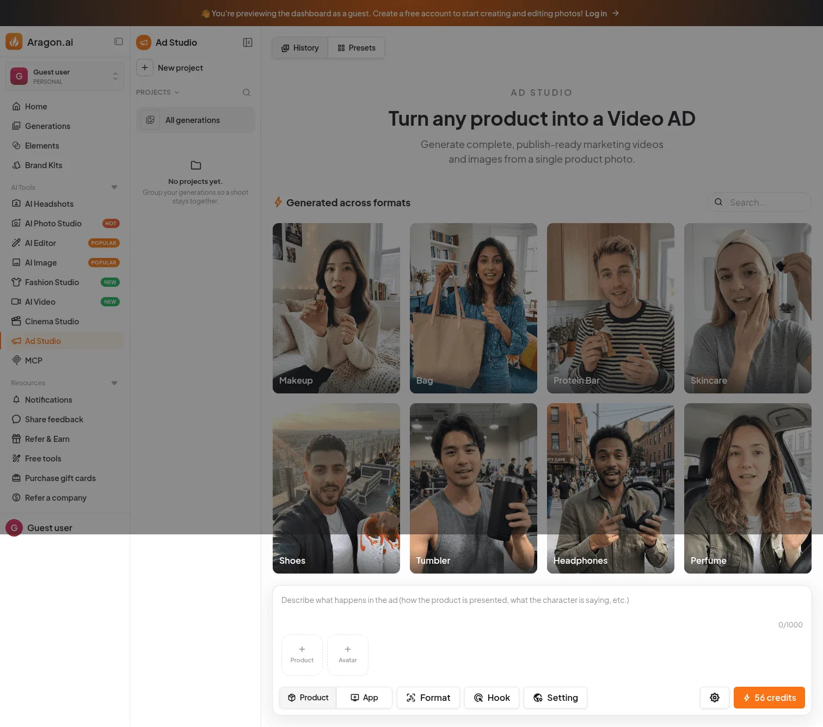The image size is (823, 727).
Task: Select the AI Image icon
Action: click(x=16, y=263)
